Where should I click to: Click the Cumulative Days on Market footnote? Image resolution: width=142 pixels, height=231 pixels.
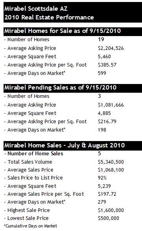[30, 226]
